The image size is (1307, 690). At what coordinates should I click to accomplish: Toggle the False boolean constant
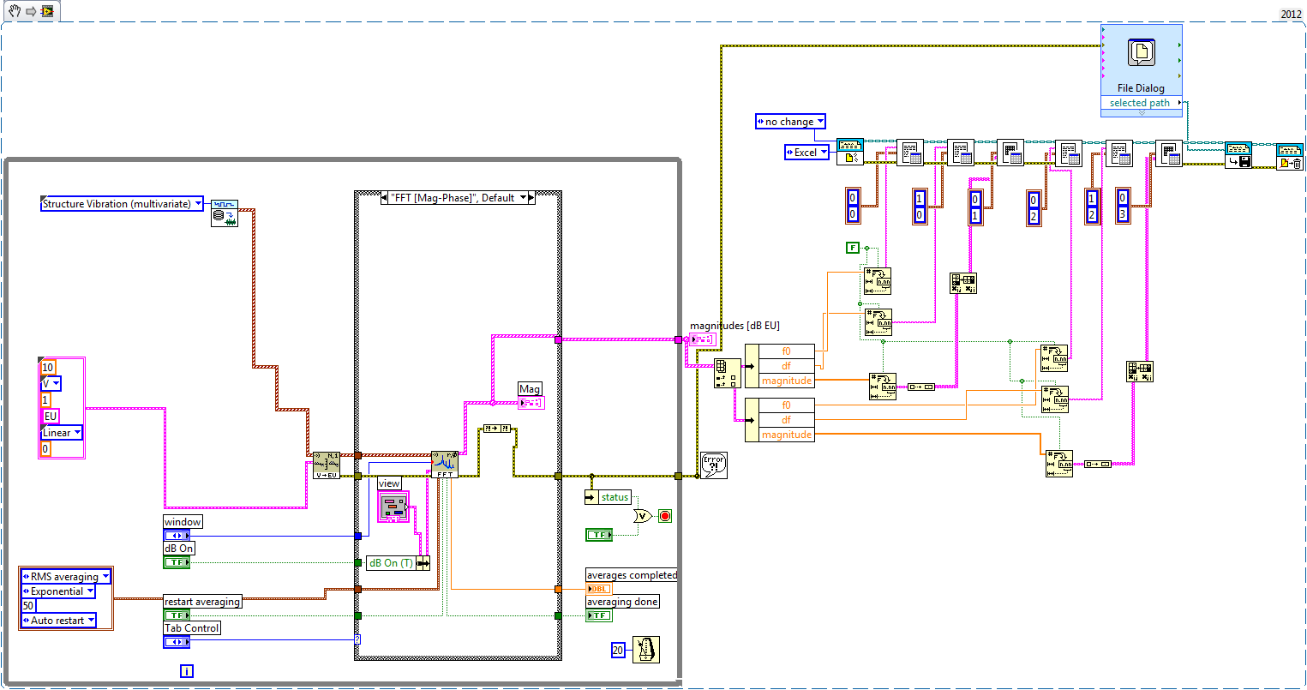coord(852,248)
